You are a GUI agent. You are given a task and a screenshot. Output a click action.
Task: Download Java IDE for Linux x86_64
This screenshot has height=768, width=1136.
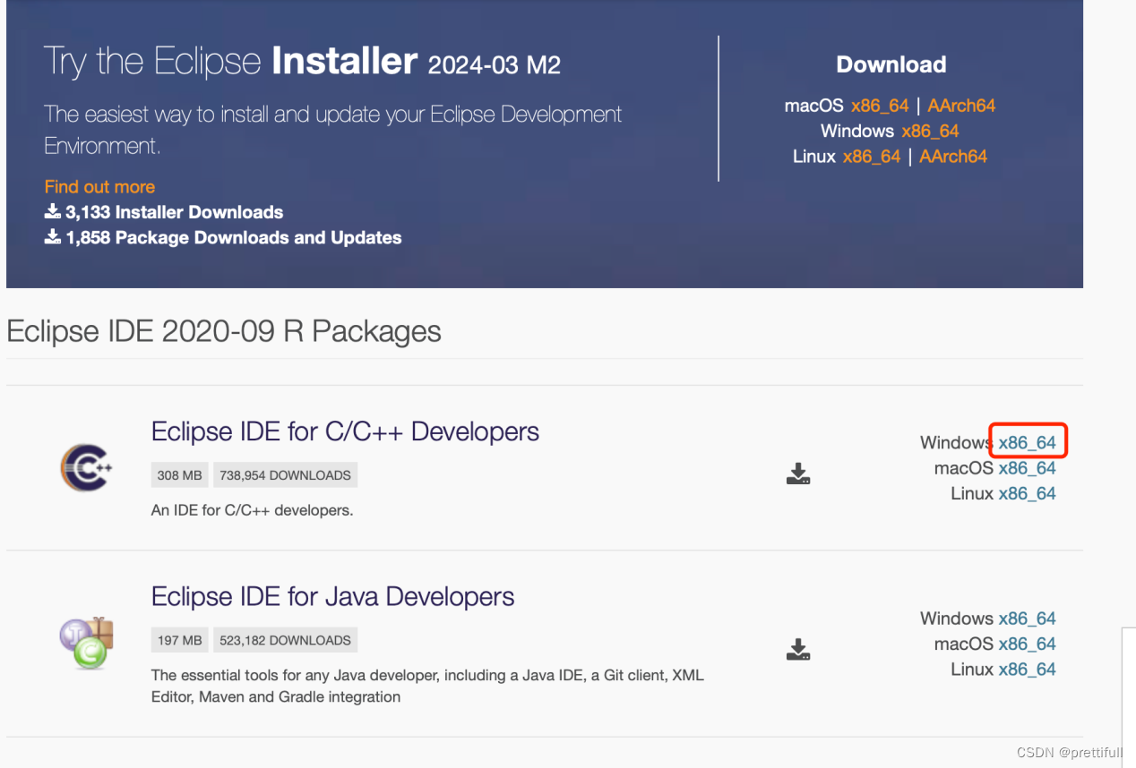[1028, 670]
